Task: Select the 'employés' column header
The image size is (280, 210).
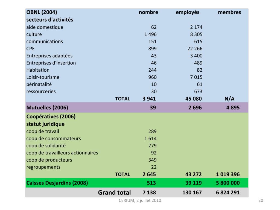Action: tap(188, 13)
